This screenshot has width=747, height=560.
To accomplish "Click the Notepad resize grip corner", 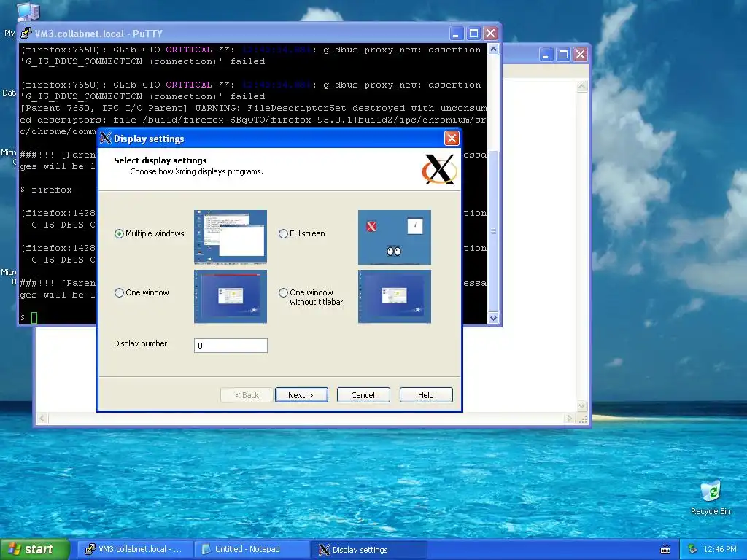I will (583, 419).
